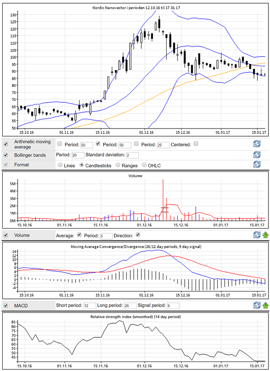Viewport: 270px width, 371px height.
Task: Click the 14 label on MACD axis
Action: click(14, 251)
